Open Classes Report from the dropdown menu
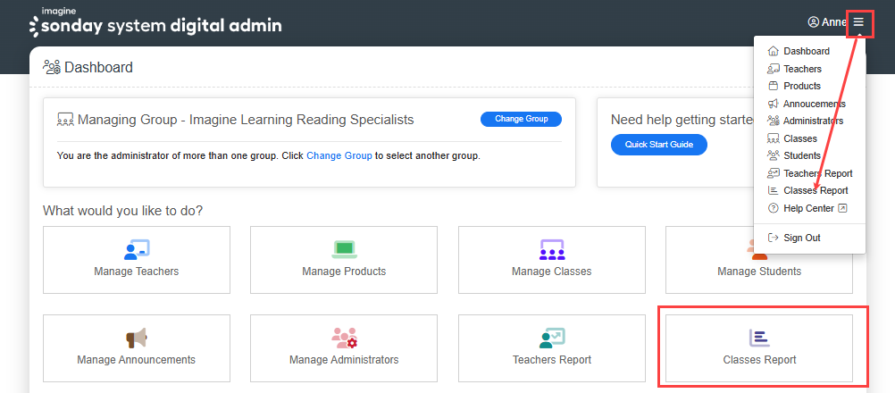Image resolution: width=895 pixels, height=393 pixels. pos(815,190)
